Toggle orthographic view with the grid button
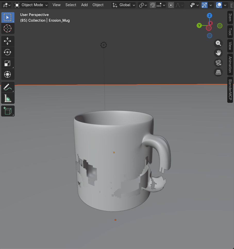The width and height of the screenshot is (234, 249). tap(218, 72)
